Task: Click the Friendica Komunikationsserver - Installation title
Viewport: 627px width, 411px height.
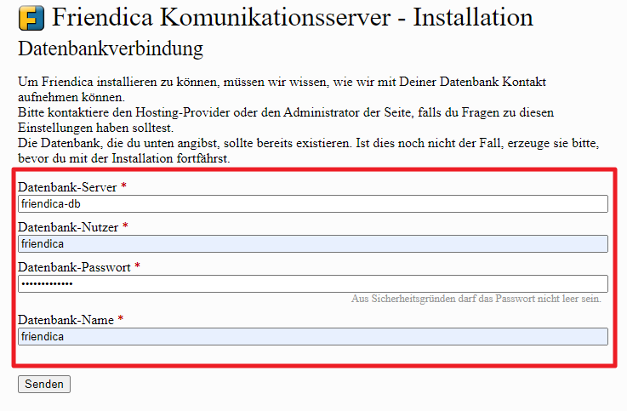Action: (x=293, y=17)
